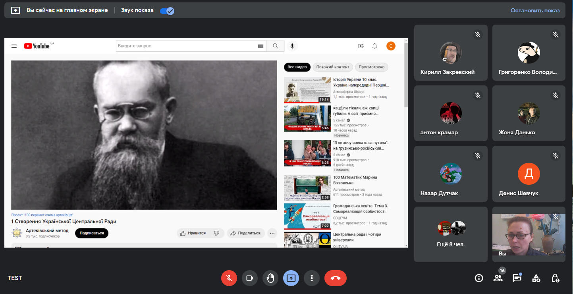
Task: Open the on-screen keyboard in search box
Action: [x=260, y=46]
